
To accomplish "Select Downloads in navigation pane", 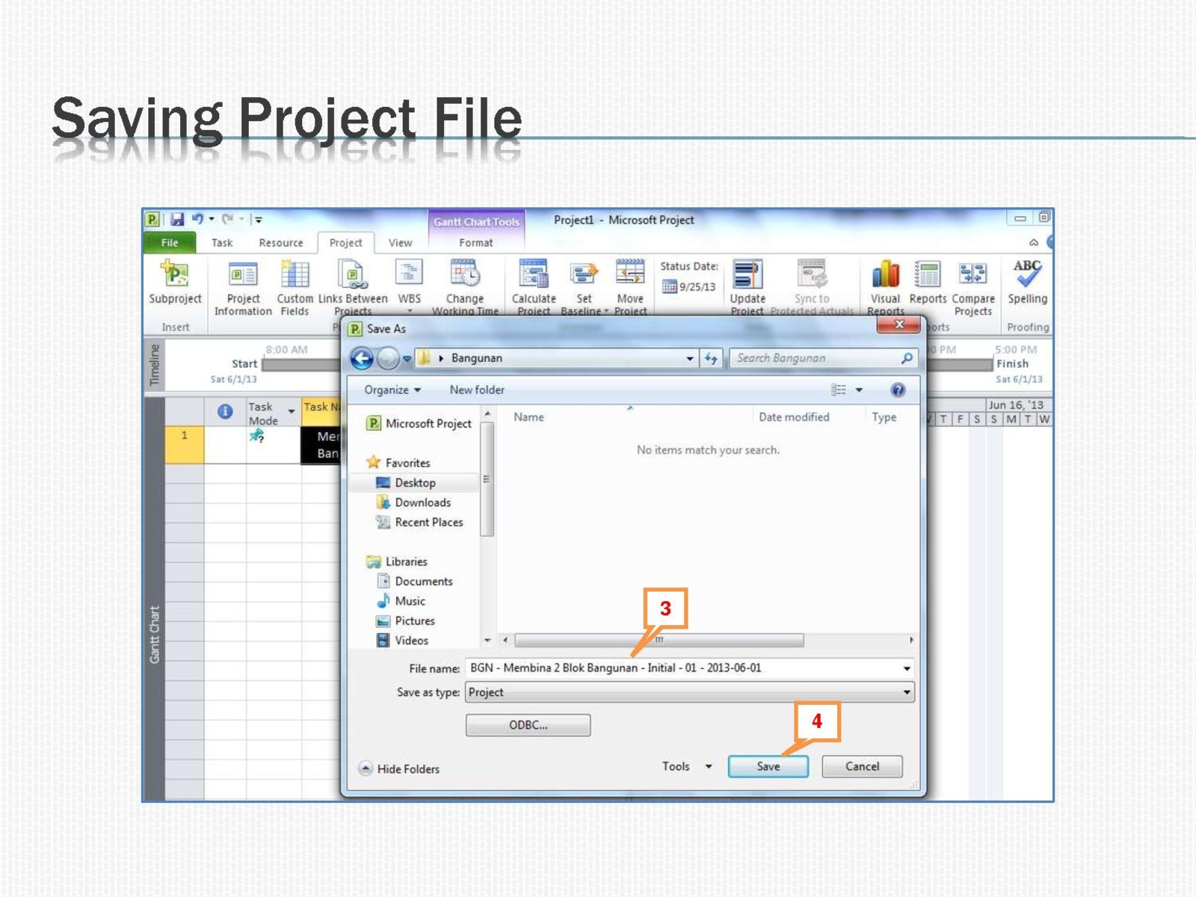I will (414, 502).
